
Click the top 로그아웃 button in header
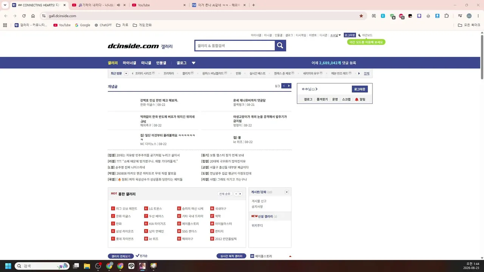[350, 35]
